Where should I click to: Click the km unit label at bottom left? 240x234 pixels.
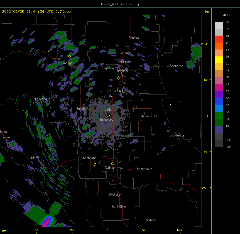pyautogui.click(x=4, y=231)
